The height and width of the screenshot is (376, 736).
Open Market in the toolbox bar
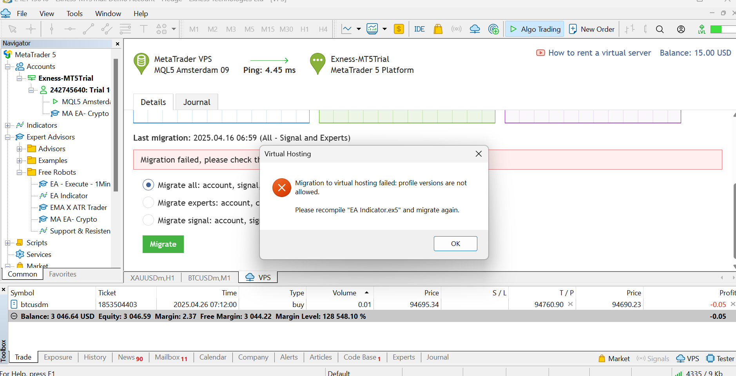point(614,358)
